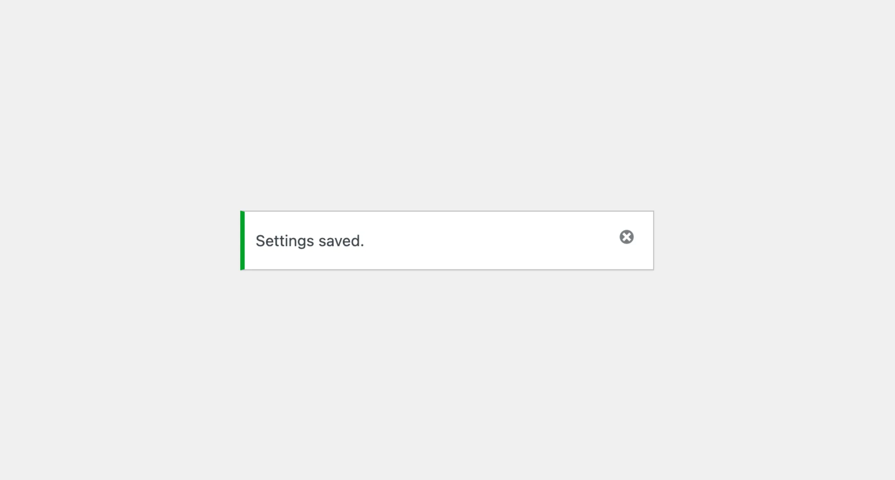Screen dimensions: 895x480
Task: Select the Settings saved message label
Action: 310,240
